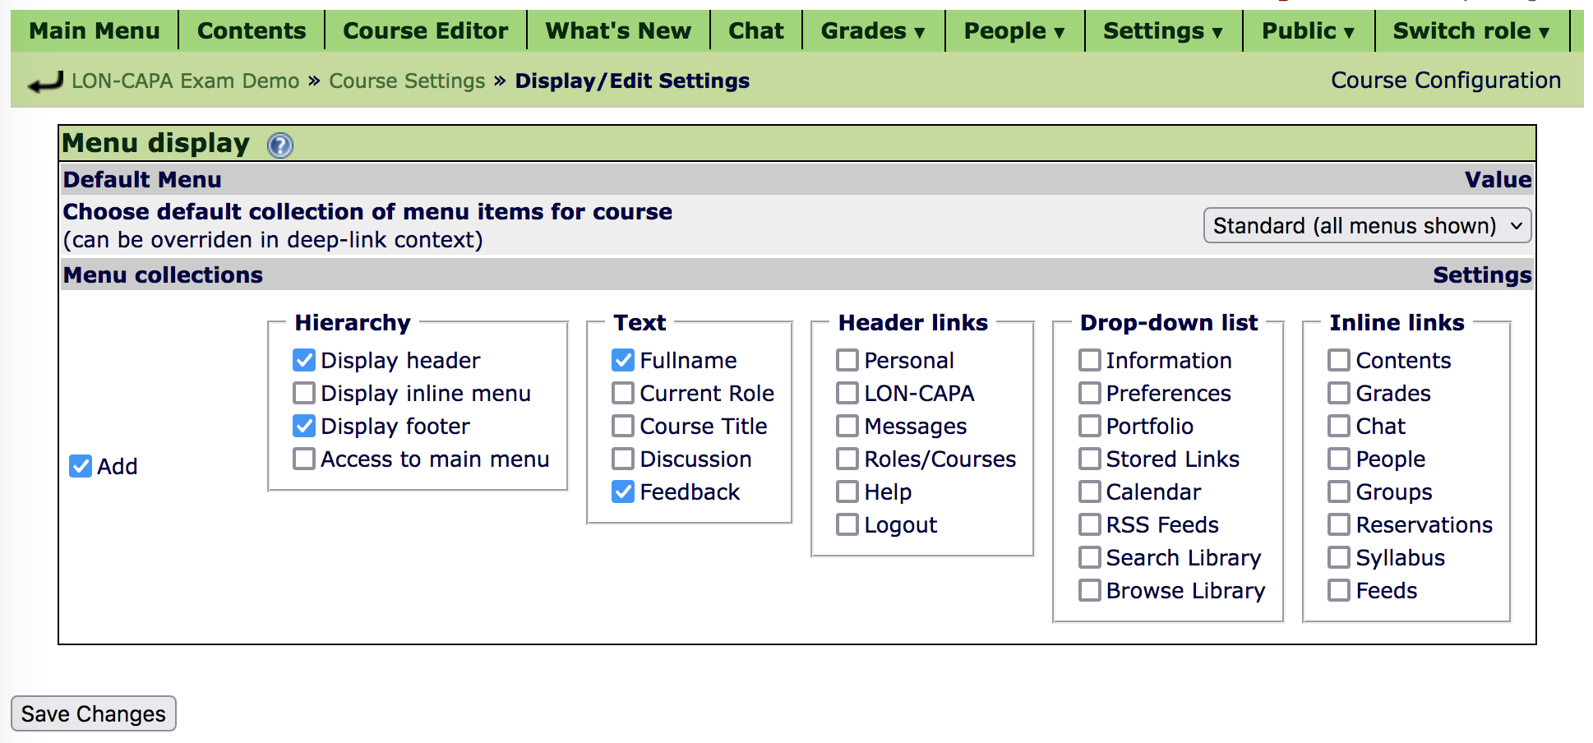Check the Course Title option

click(x=623, y=426)
